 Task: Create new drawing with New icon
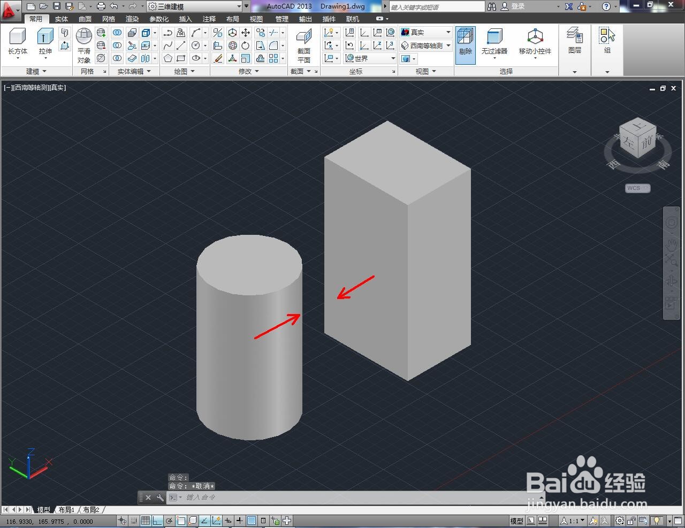point(31,6)
